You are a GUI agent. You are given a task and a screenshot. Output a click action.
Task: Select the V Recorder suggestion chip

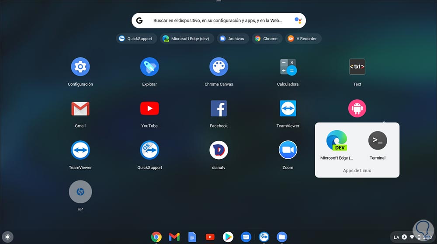point(303,38)
